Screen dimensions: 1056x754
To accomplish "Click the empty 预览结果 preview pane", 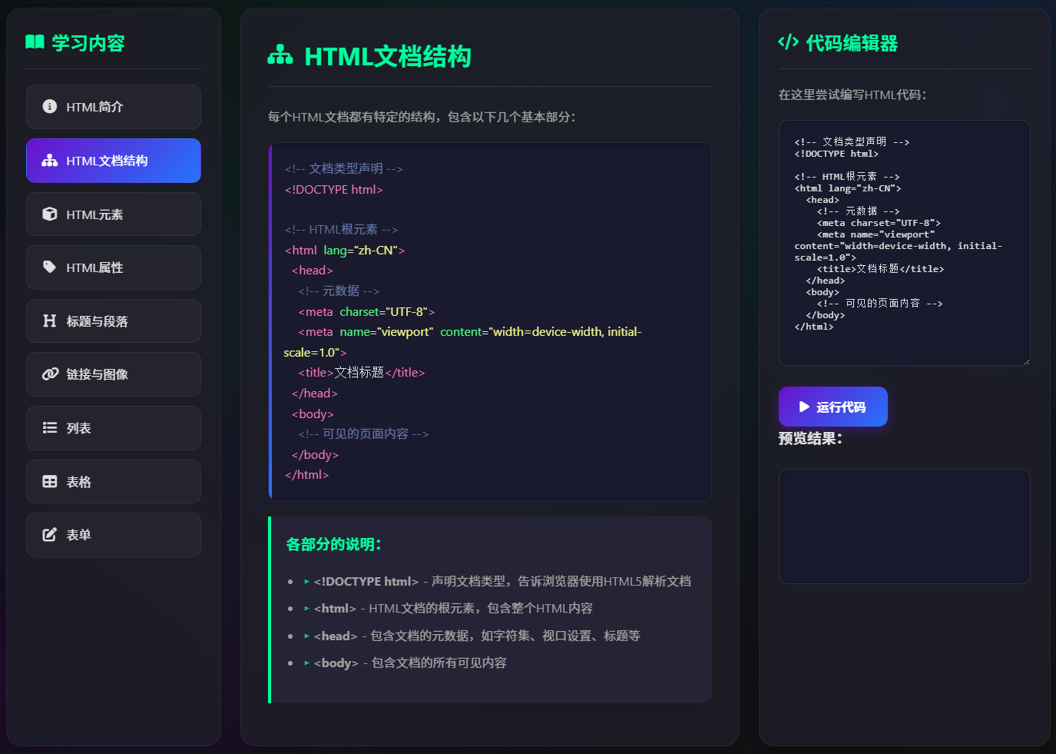I will pos(905,526).
